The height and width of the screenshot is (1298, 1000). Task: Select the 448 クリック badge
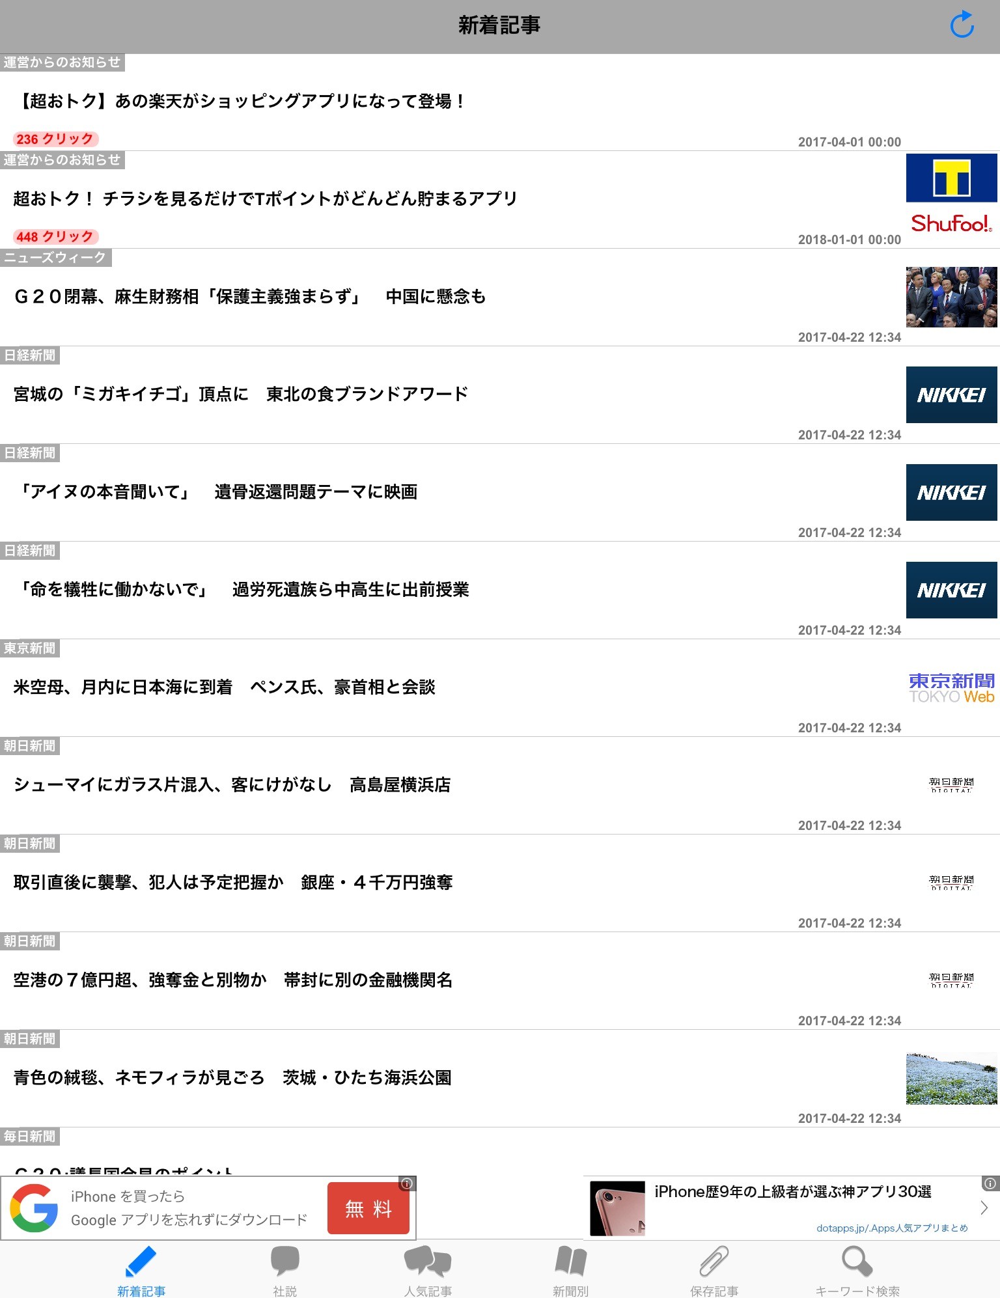pyautogui.click(x=55, y=237)
